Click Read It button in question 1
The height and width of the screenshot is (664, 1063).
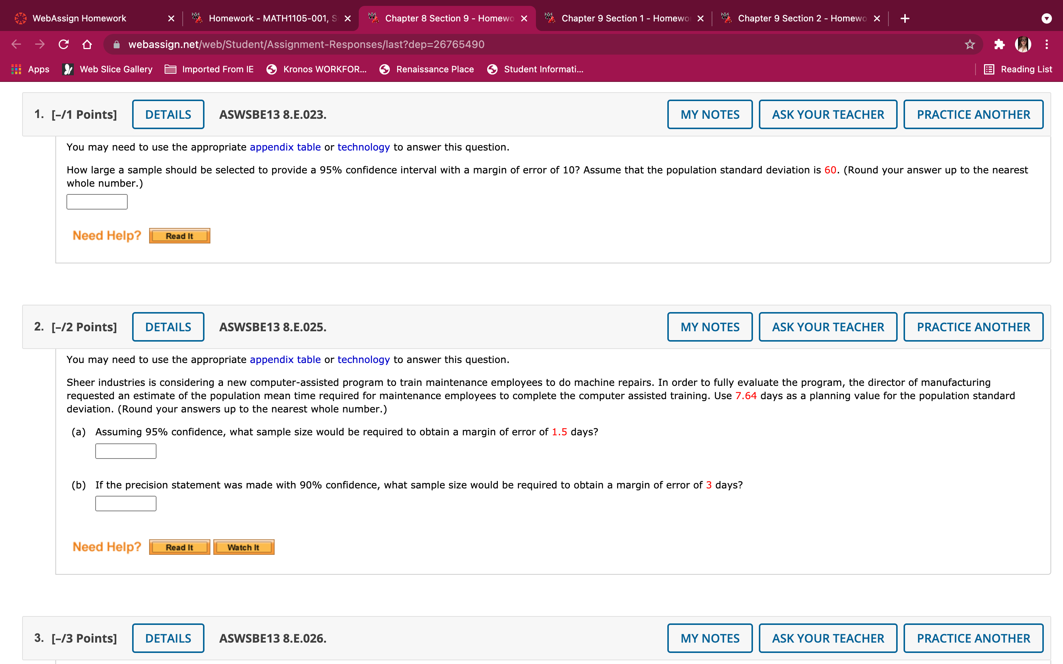(x=179, y=236)
